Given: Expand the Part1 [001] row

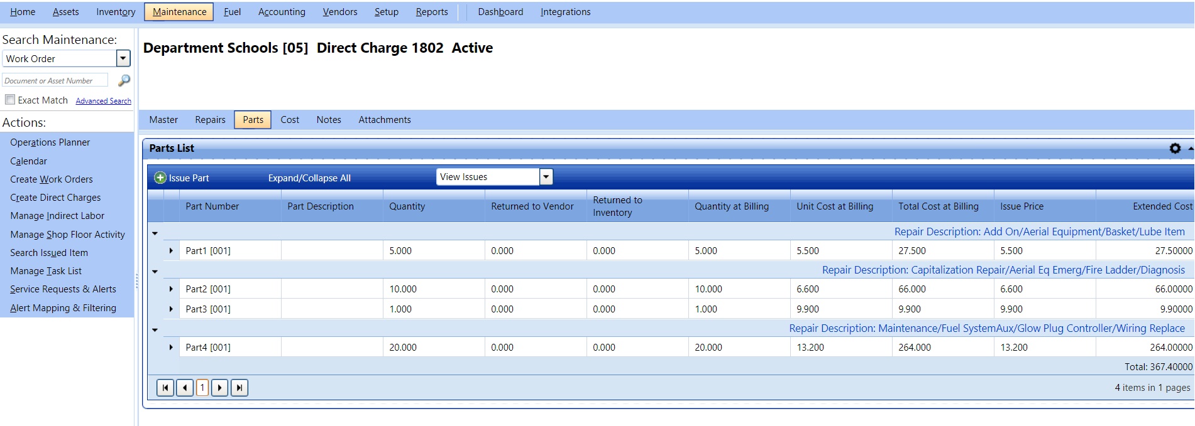Looking at the screenshot, I should click(x=171, y=250).
